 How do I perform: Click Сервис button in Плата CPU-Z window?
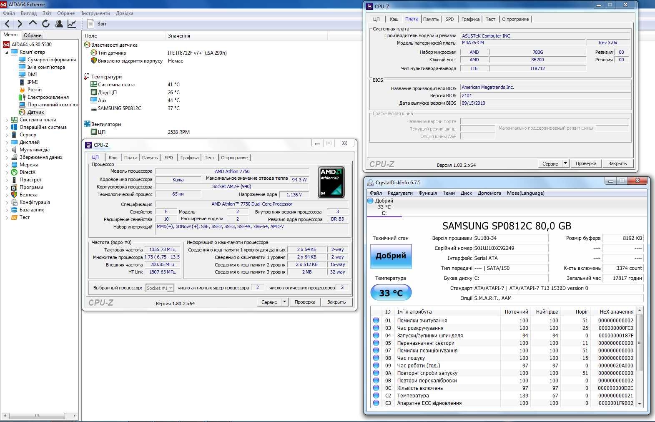[x=550, y=163]
